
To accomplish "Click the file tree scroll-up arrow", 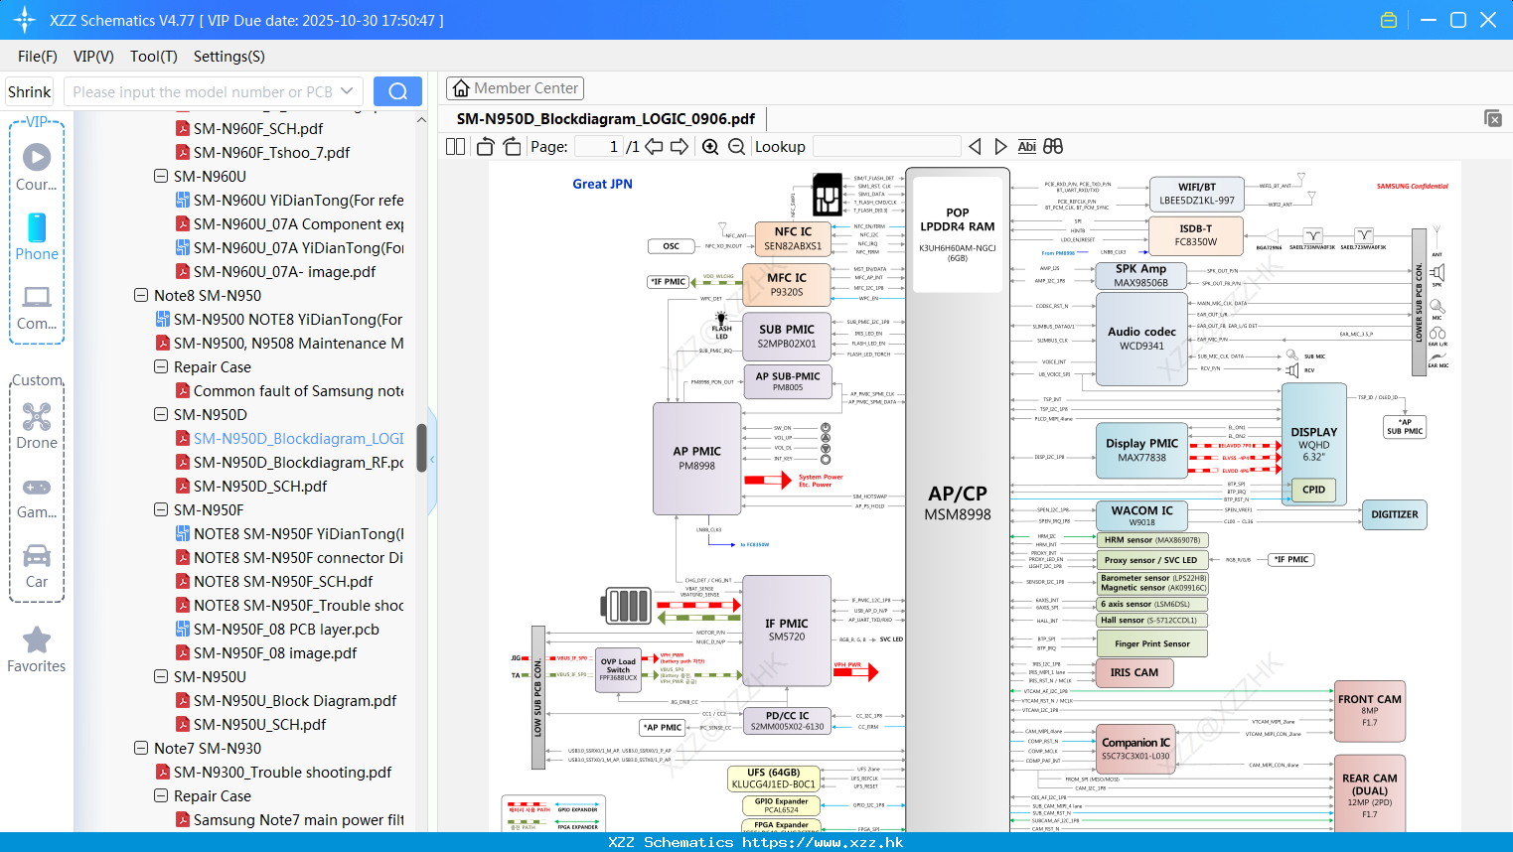I will tap(421, 120).
